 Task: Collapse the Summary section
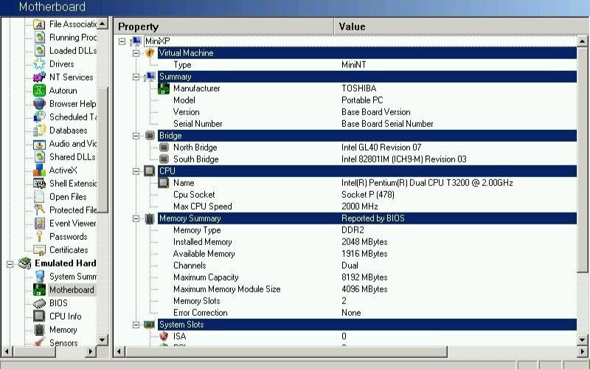click(x=136, y=77)
